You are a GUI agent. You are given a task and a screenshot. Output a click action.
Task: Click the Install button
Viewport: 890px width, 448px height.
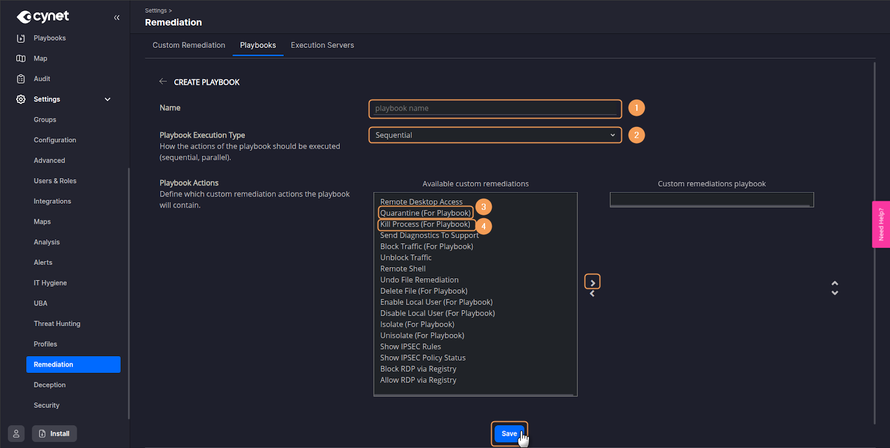[55, 434]
